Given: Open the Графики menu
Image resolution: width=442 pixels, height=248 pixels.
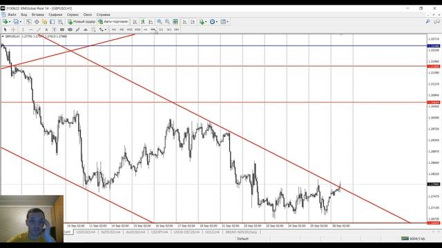Looking at the screenshot, I should point(55,14).
